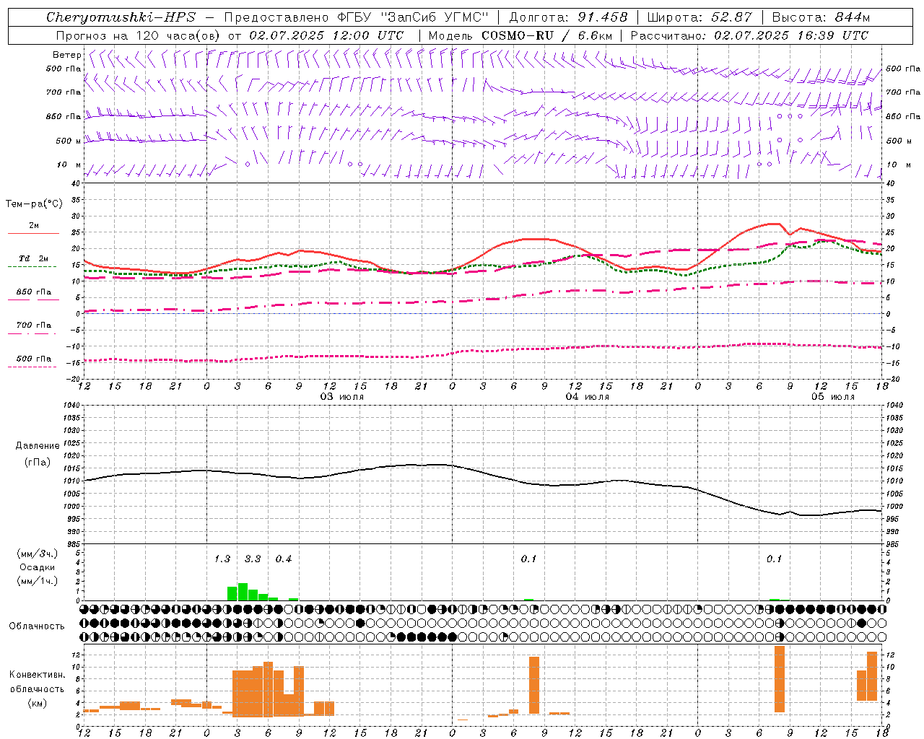This screenshot has height=739, width=924.
Task: Click the 'Долгота: 91.458' value
Action: [568, 17]
